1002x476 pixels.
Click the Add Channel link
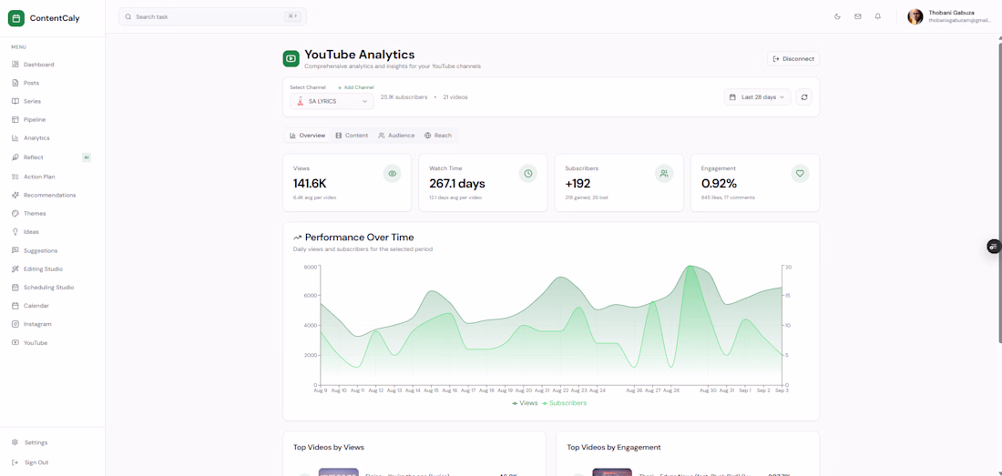[356, 87]
